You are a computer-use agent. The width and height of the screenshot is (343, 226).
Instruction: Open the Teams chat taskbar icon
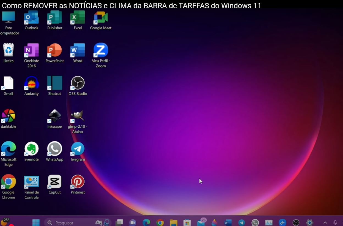(133, 222)
